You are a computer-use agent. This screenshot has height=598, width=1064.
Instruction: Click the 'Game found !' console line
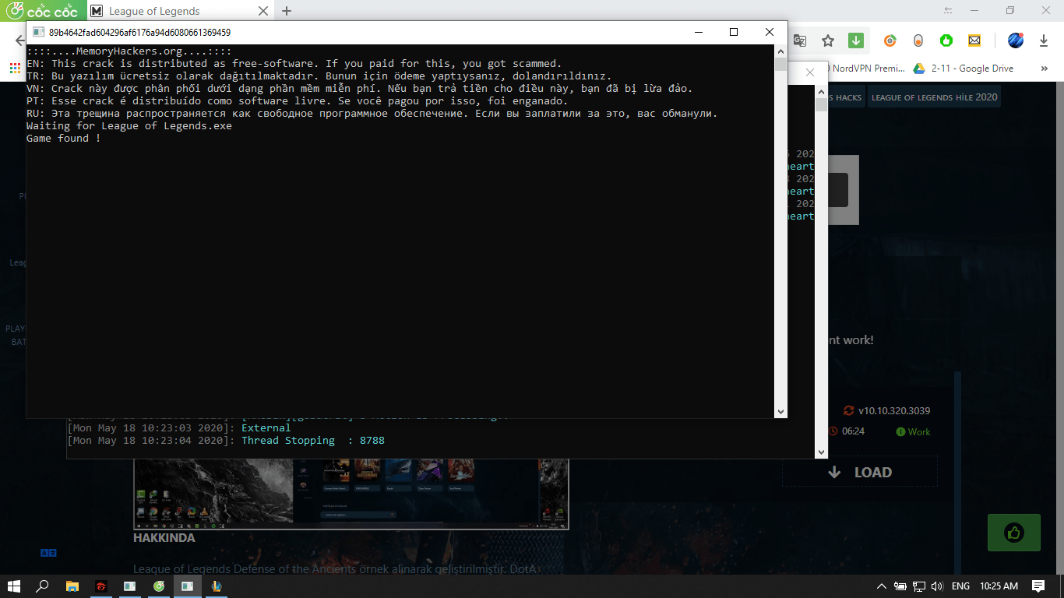[64, 139]
